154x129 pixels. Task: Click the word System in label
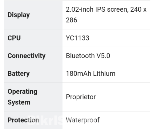pos(19,103)
